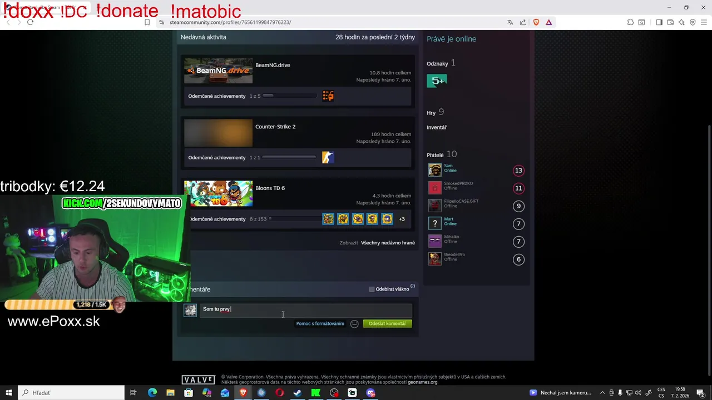Open the Brave Wallet icon

coord(670,22)
